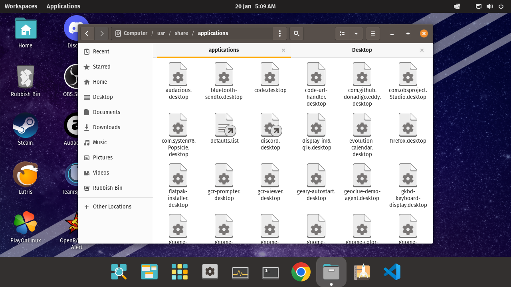The image size is (511, 287).
Task: Select gkbd-keyboard-display.desktop file
Action: (x=408, y=186)
